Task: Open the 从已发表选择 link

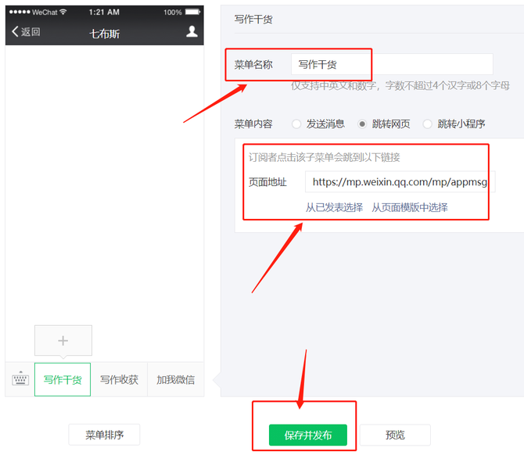Action: point(334,207)
